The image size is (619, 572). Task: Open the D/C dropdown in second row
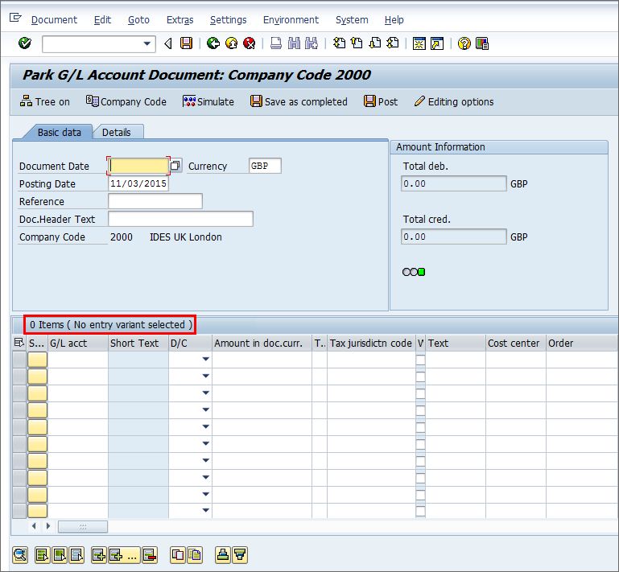pyautogui.click(x=206, y=376)
